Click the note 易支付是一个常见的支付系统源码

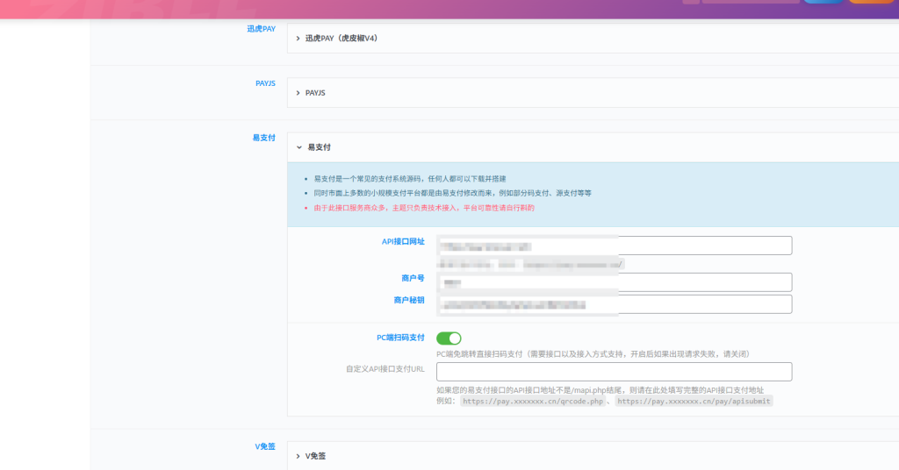(x=410, y=179)
